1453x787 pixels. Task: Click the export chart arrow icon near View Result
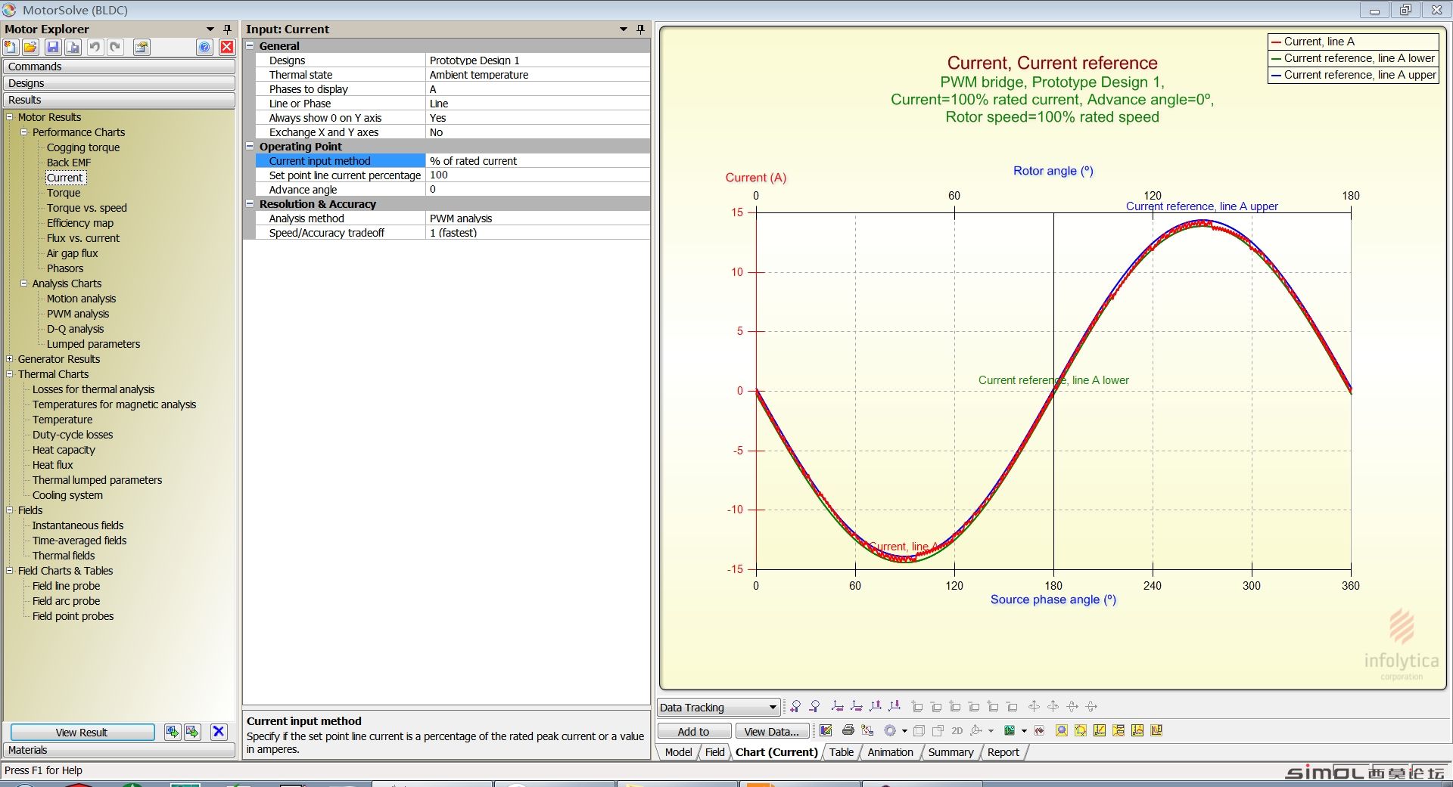point(192,732)
